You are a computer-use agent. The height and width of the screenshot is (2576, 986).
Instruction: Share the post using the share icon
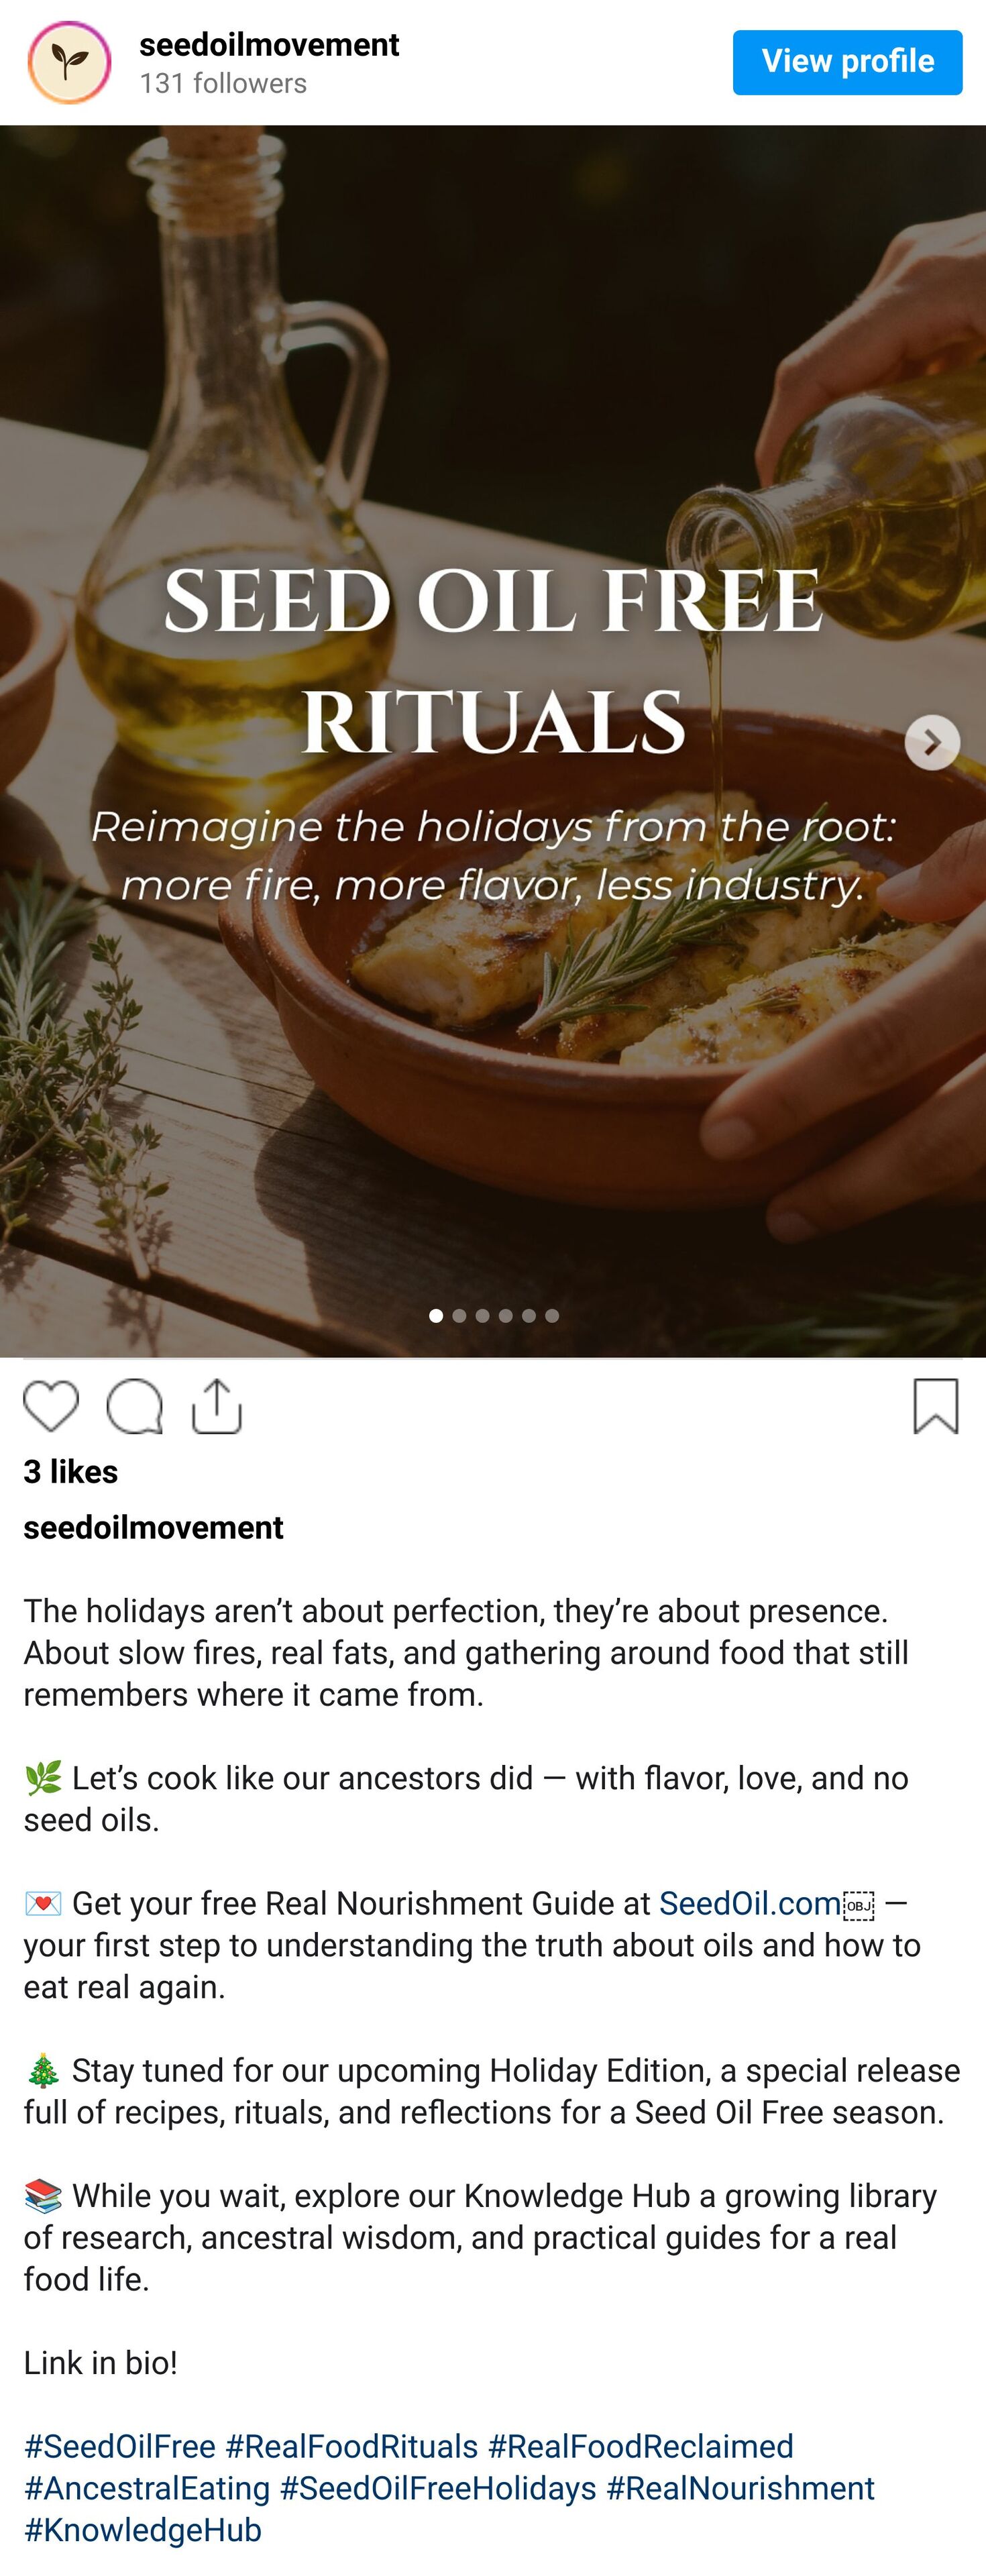(x=217, y=1406)
